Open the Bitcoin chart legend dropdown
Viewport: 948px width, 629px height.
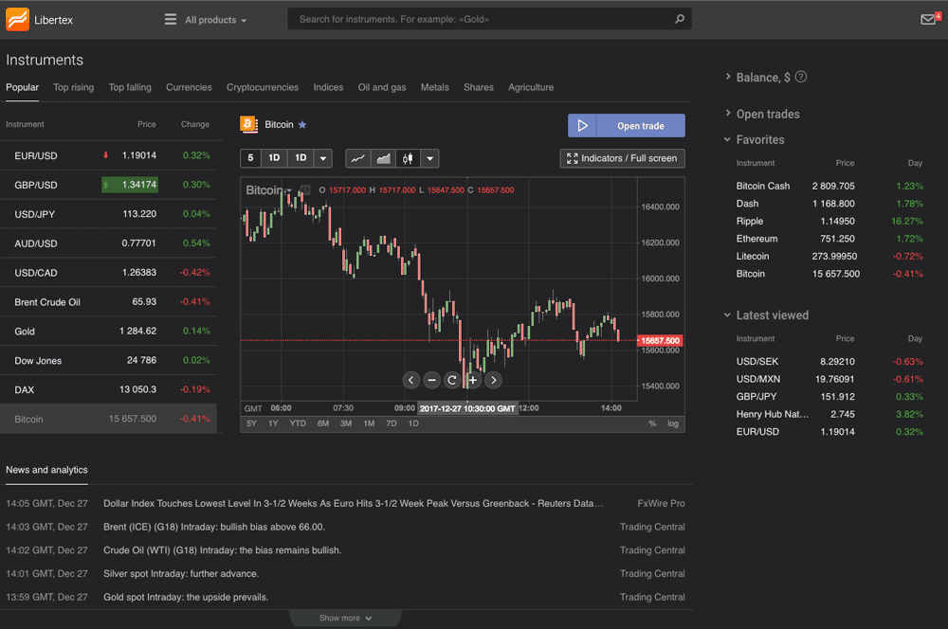pos(289,190)
